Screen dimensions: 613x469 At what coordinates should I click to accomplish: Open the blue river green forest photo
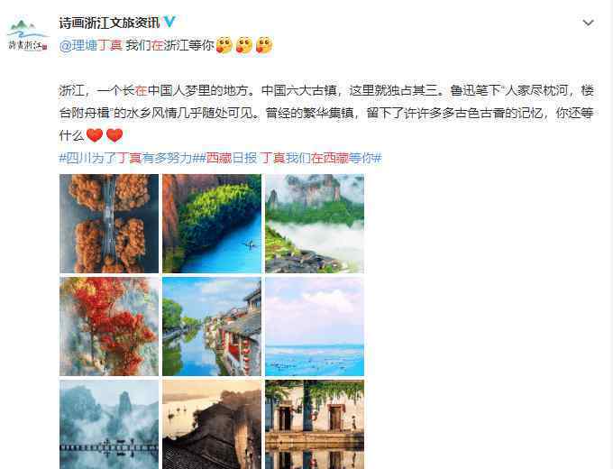(212, 224)
